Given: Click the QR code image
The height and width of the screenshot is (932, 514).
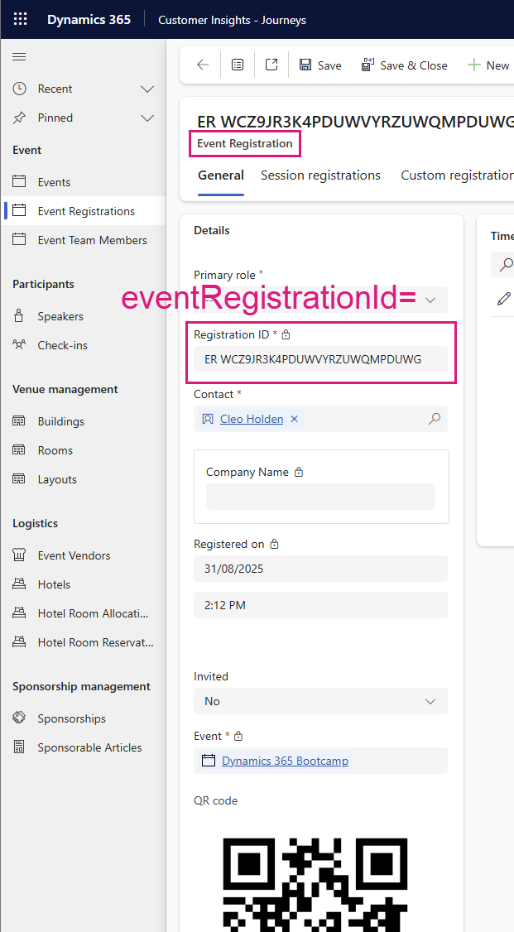Looking at the screenshot, I should pyautogui.click(x=315, y=885).
